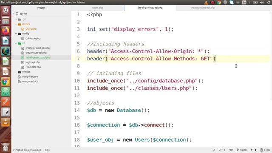Open login-api.php in tree view
Viewport: 272px width, 153px height.
pyautogui.click(x=33, y=62)
